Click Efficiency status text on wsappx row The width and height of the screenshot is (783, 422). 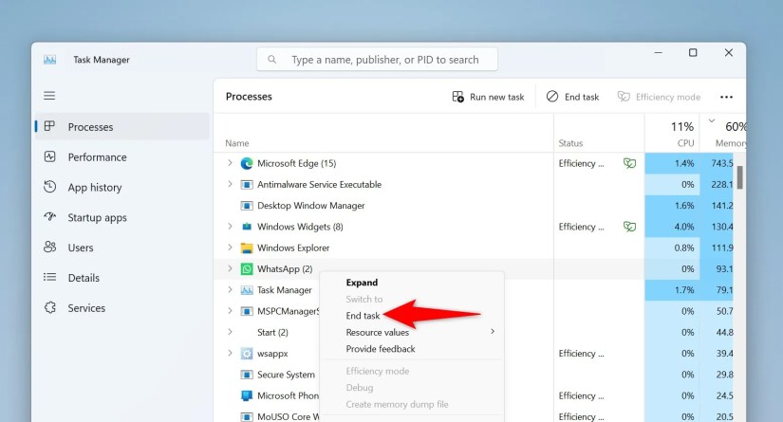(x=581, y=353)
